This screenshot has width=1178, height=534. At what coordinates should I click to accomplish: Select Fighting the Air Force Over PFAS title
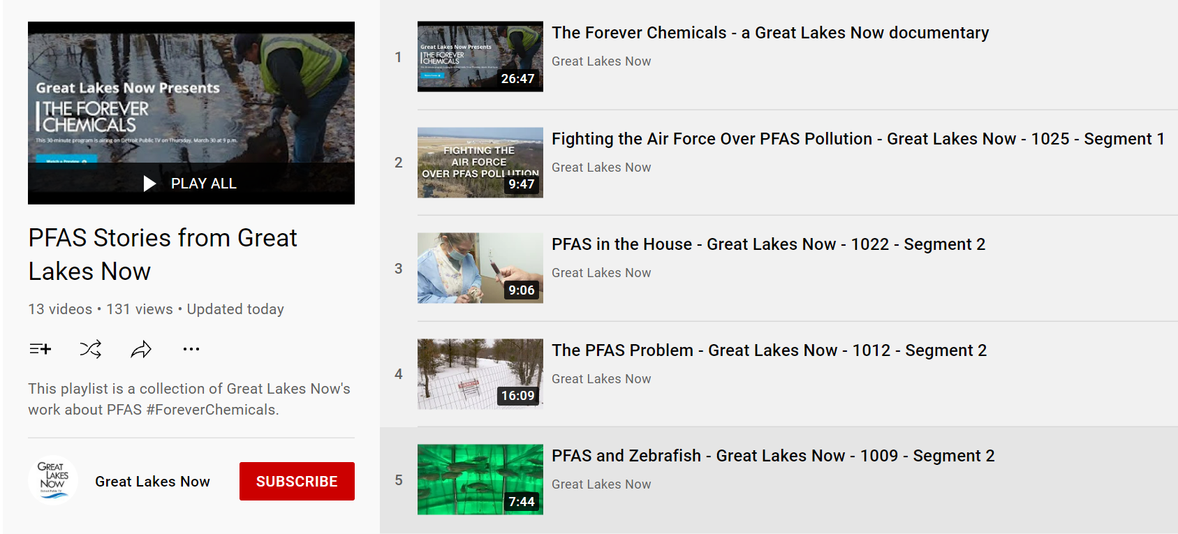pos(858,139)
